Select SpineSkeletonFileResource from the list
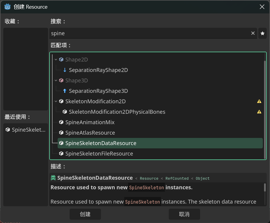Image resolution: width=270 pixels, height=223 pixels. 99,154
